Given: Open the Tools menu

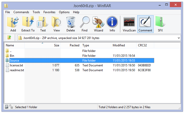Looking at the screenshot, I should pos(36,12).
